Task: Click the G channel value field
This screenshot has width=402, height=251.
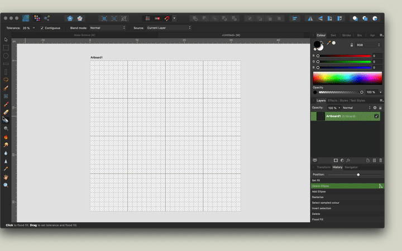Action: 377,62
